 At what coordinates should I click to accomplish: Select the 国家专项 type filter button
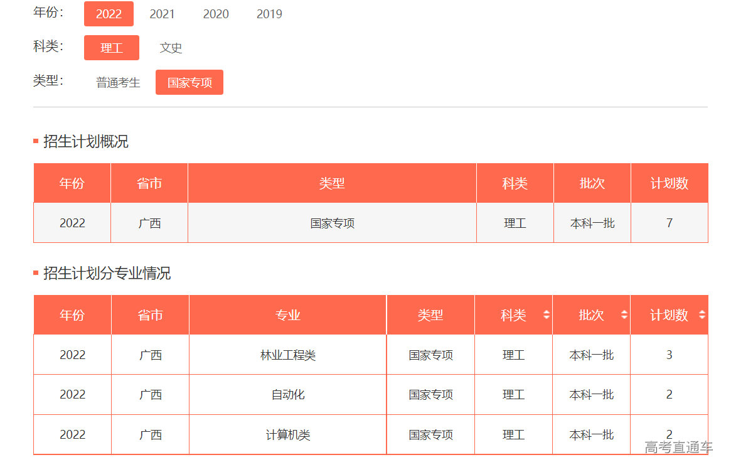pyautogui.click(x=189, y=82)
